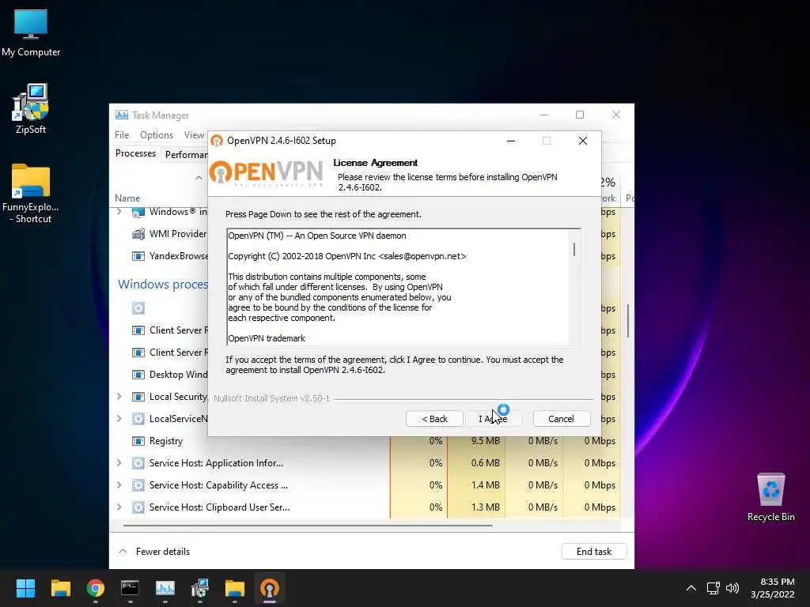This screenshot has width=810, height=607.
Task: Open the FunnyExplo... Shortcut folder icon
Action: pos(31,194)
